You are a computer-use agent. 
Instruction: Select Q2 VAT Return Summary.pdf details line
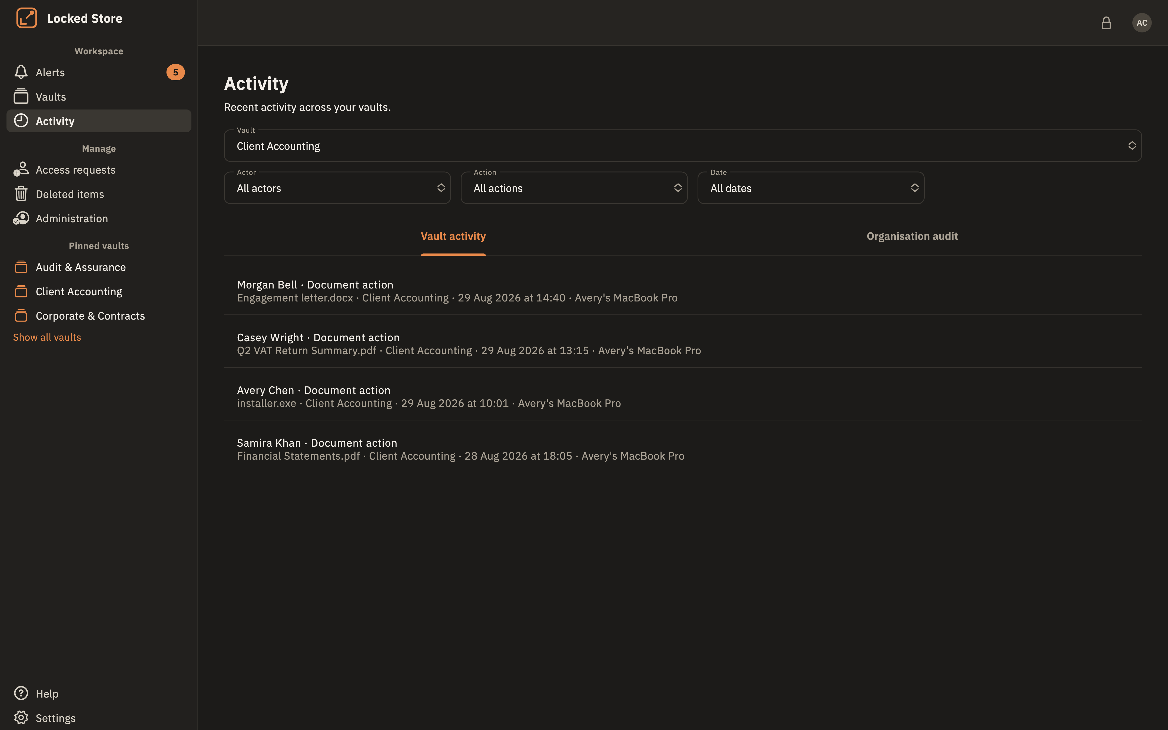(x=469, y=350)
